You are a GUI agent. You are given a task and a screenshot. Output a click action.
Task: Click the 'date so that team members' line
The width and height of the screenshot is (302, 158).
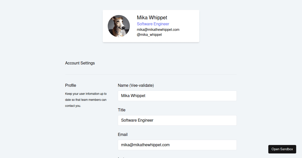(86, 100)
